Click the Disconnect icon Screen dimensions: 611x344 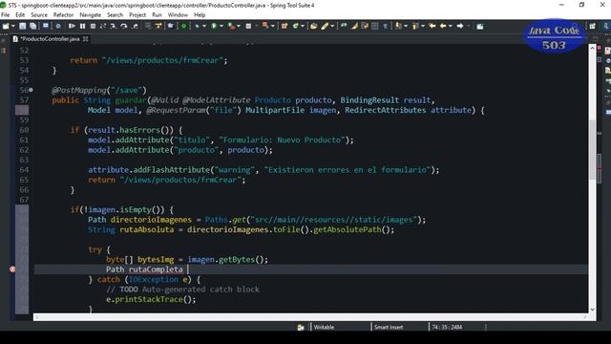tap(103, 26)
